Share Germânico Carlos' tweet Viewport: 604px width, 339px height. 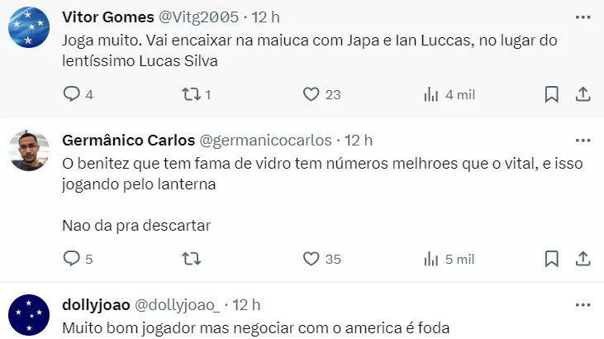coord(583,259)
